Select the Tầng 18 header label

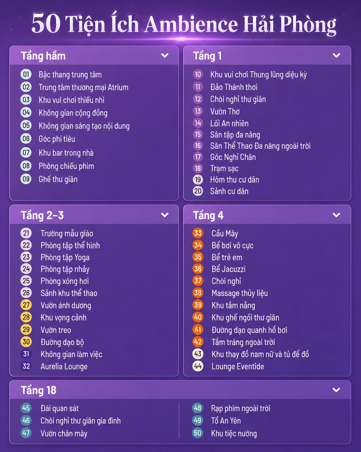(39, 390)
